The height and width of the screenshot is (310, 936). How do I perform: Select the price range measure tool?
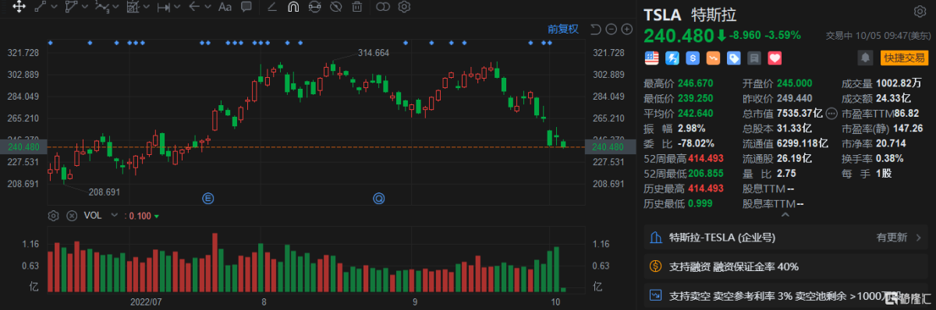click(x=164, y=7)
